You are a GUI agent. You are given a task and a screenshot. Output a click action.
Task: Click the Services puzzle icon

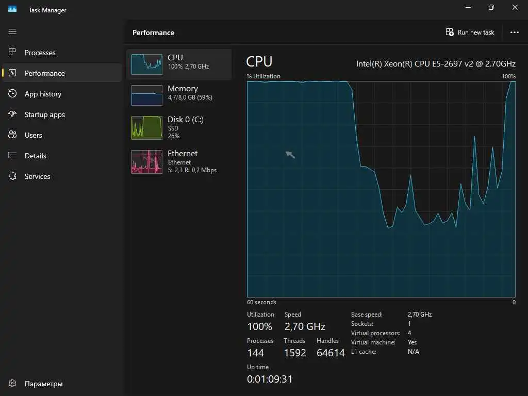pyautogui.click(x=13, y=176)
